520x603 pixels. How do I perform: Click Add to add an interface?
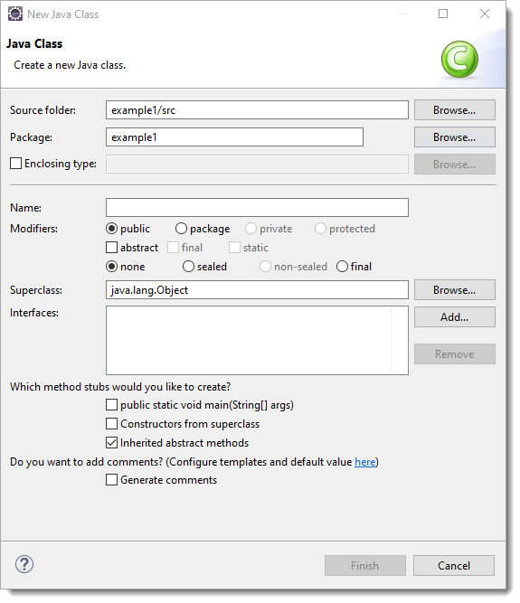tap(455, 317)
